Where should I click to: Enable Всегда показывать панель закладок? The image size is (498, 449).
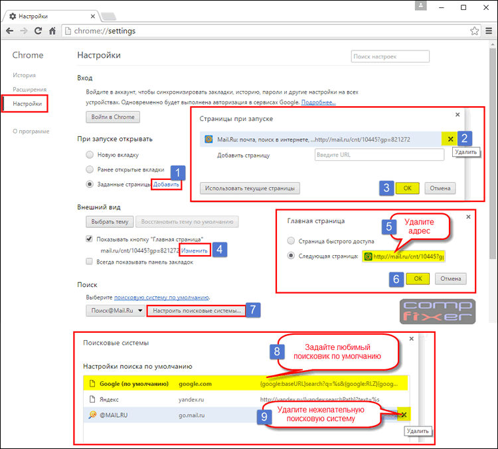point(89,262)
